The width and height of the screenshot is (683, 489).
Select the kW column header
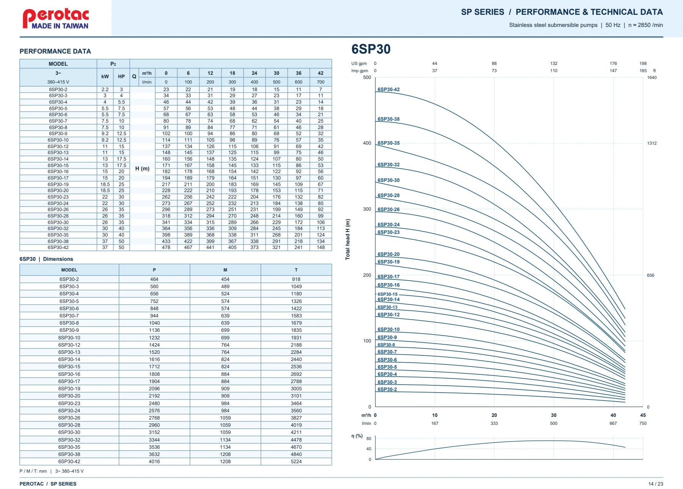pyautogui.click(x=105, y=76)
